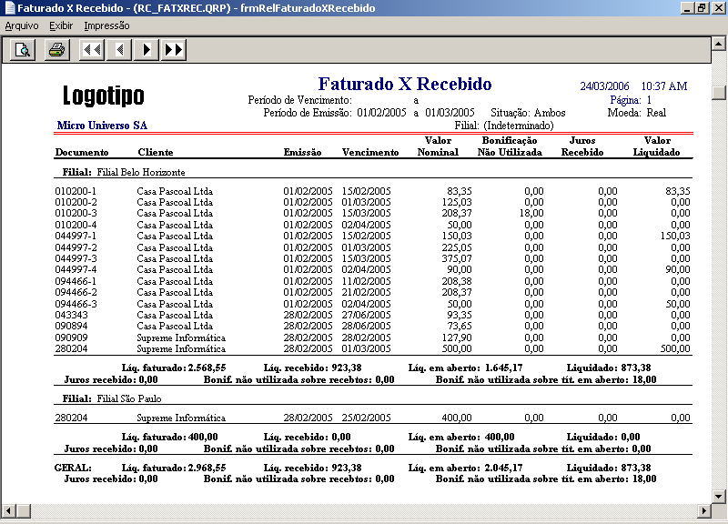Click Filial São Paulo group header
Screen dimensions: 728x524
point(112,398)
